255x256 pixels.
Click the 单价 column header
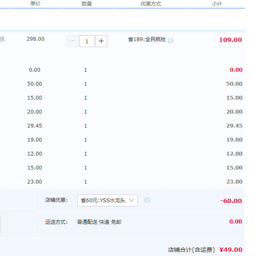[36, 4]
